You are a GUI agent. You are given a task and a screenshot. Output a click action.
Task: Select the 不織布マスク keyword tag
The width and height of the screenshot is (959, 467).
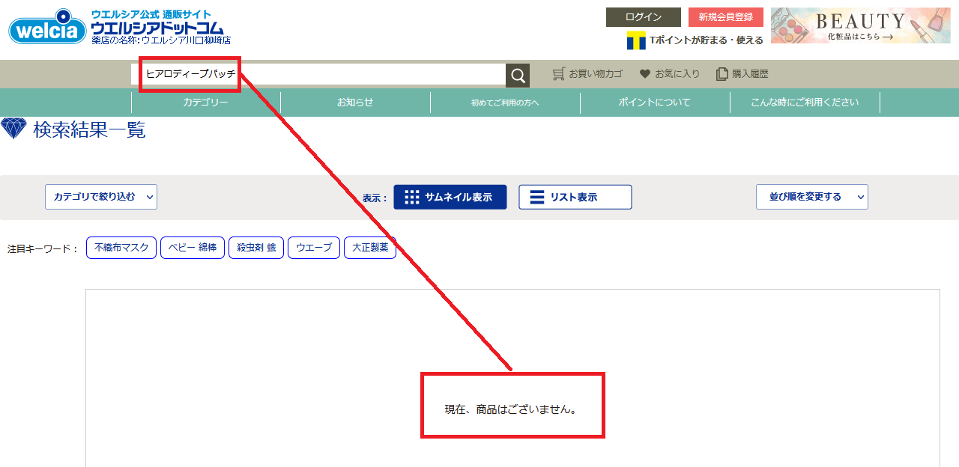[x=121, y=248]
